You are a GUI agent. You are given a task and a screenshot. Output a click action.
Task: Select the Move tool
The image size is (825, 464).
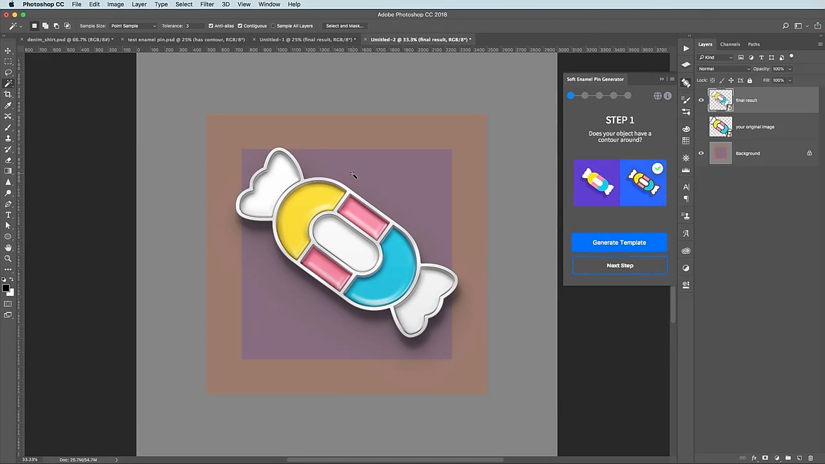point(8,50)
